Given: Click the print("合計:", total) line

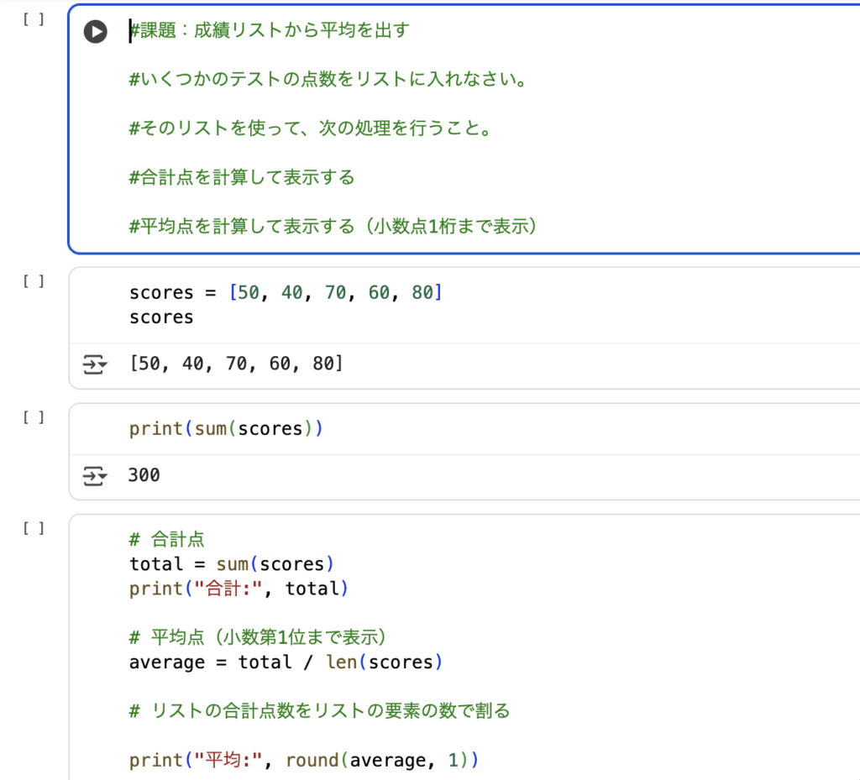Looking at the screenshot, I should [239, 589].
